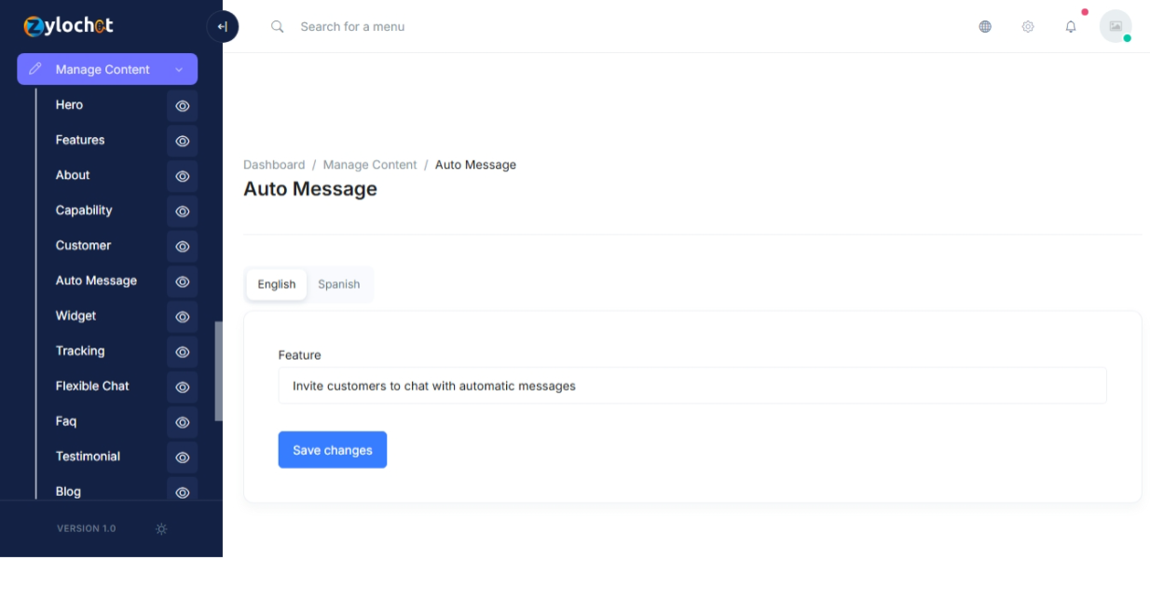Screen dimensions: 1150x601
Task: Toggle visibility eye for Hero
Action: [x=183, y=105]
